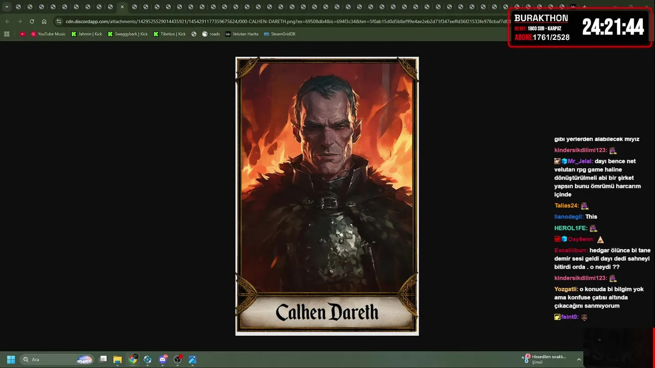Open the Hissedilen sıcaklık weather widget
655x368 pixels.
[x=545, y=359]
